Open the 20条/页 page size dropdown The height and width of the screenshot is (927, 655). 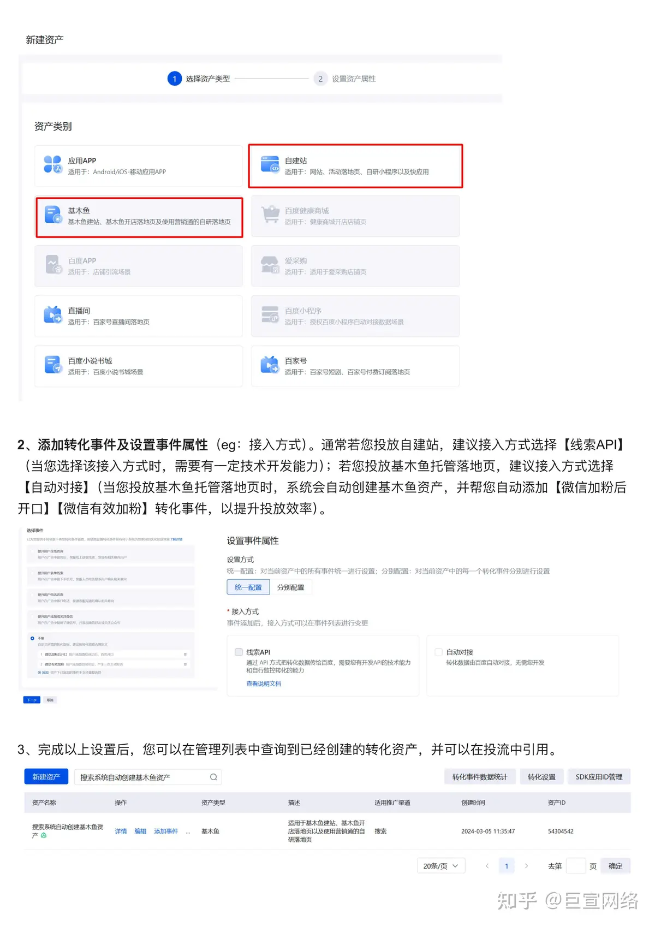point(441,866)
